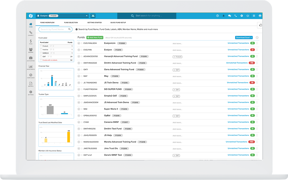Open the Investments section in sidebar

30,67
